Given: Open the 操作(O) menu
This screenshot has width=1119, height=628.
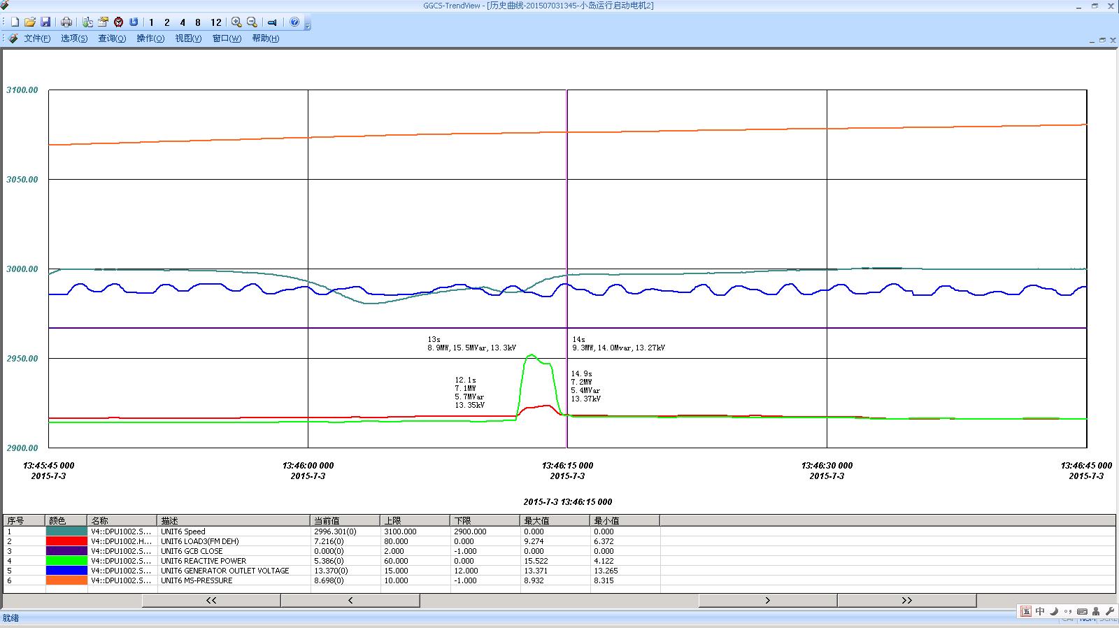Looking at the screenshot, I should point(150,38).
